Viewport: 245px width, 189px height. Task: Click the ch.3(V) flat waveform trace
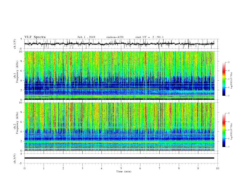click(x=119, y=158)
